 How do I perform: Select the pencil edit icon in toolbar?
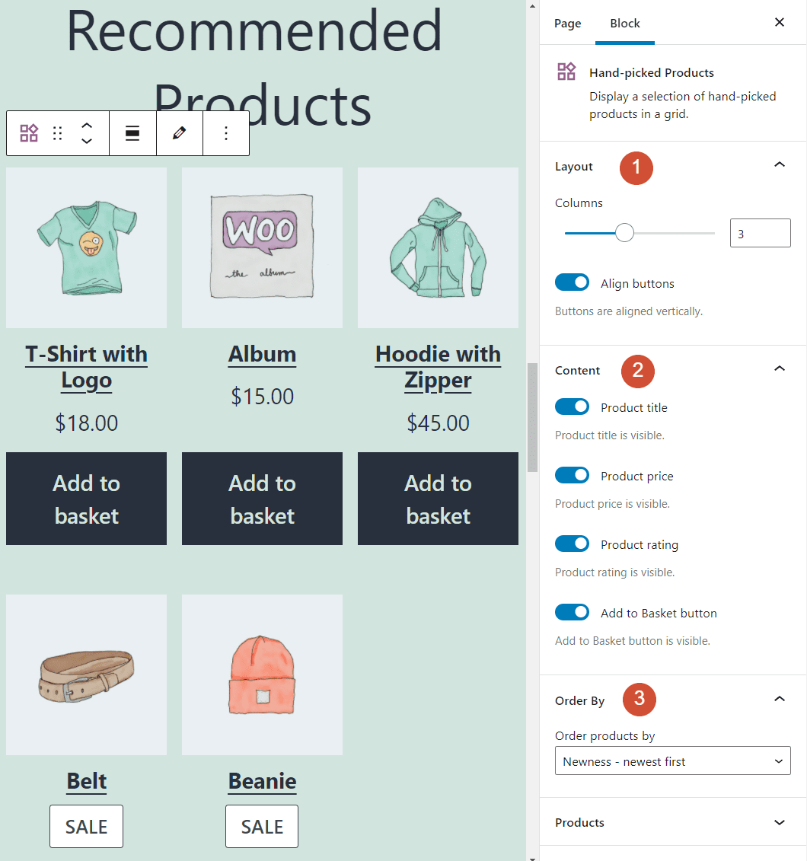[179, 132]
